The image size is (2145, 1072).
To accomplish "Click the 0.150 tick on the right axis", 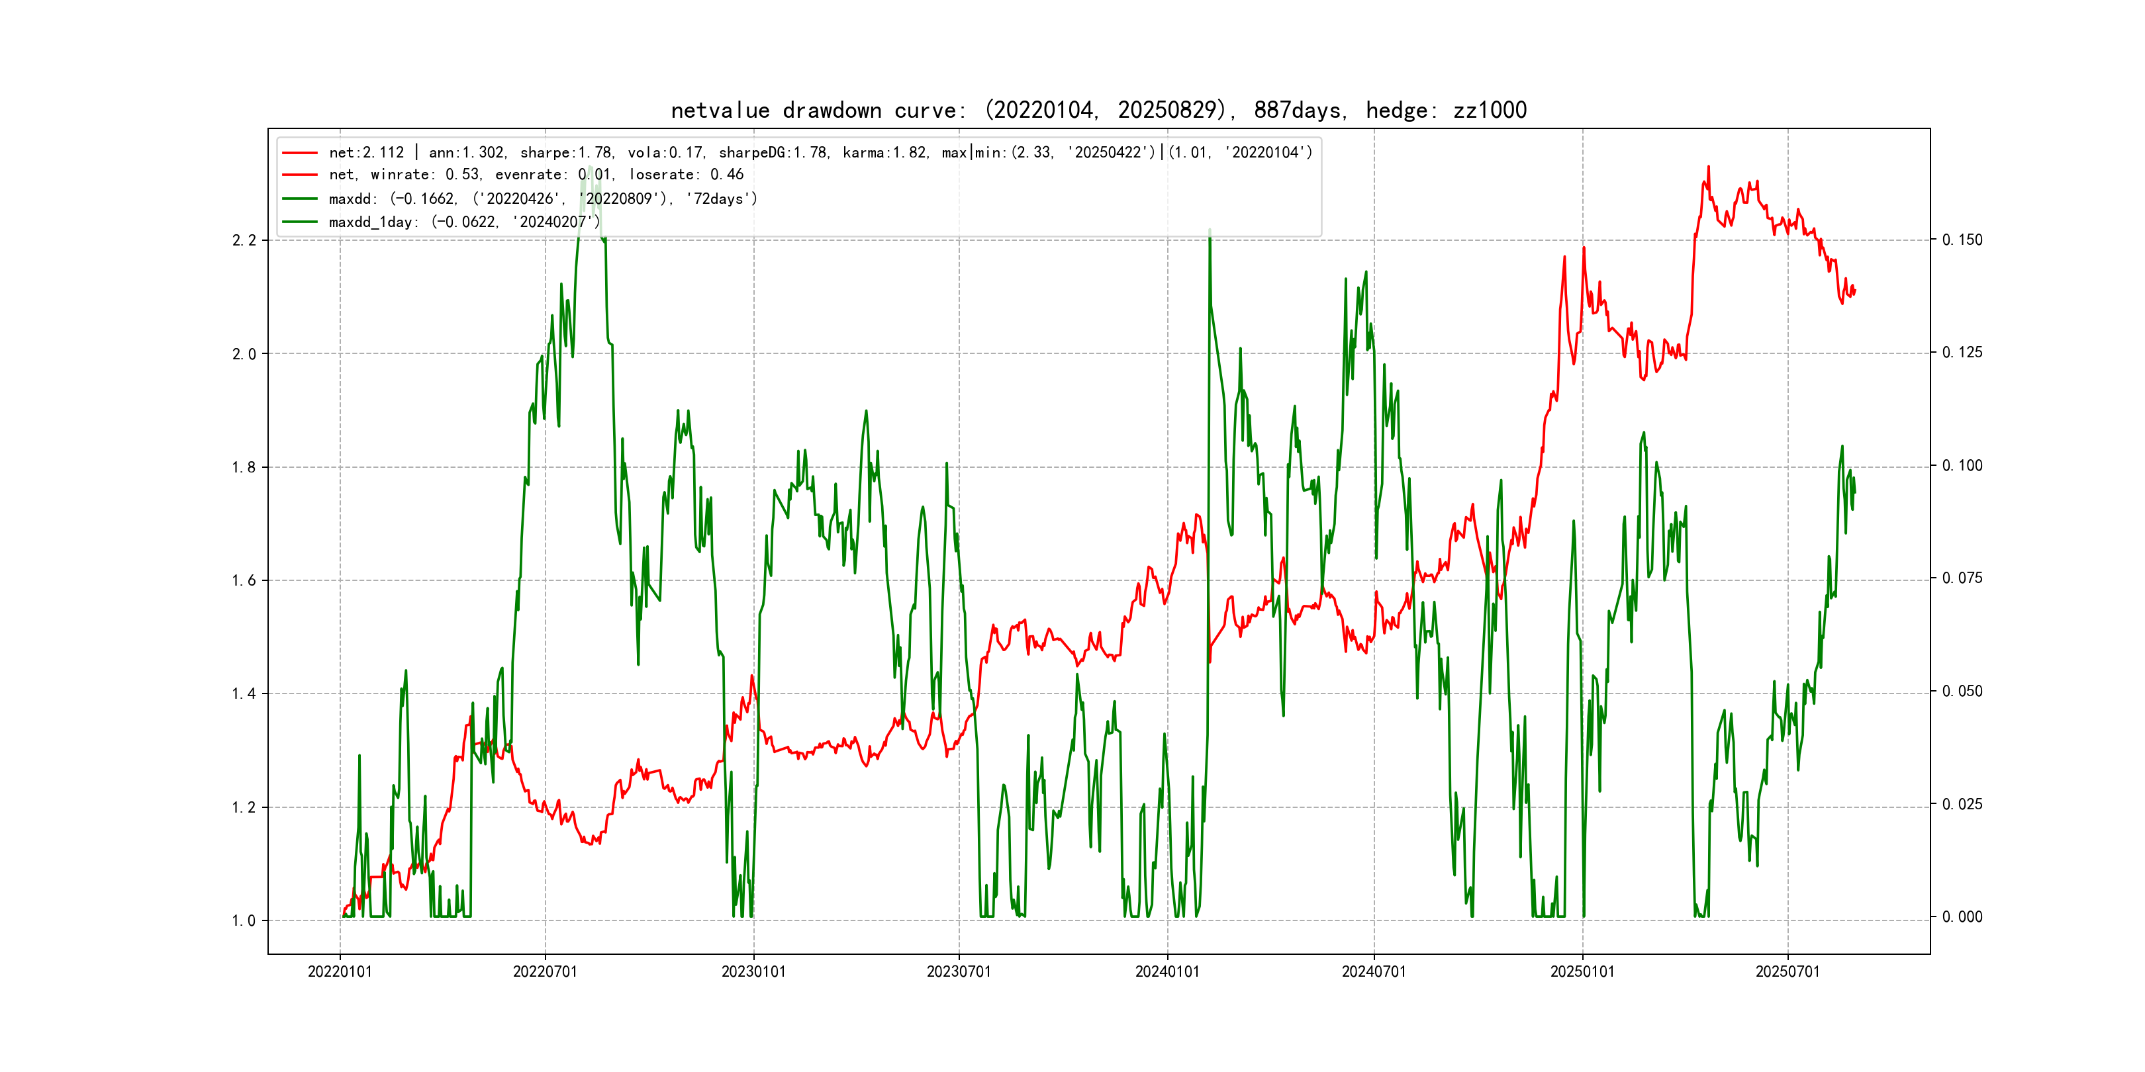I will pyautogui.click(x=1962, y=240).
